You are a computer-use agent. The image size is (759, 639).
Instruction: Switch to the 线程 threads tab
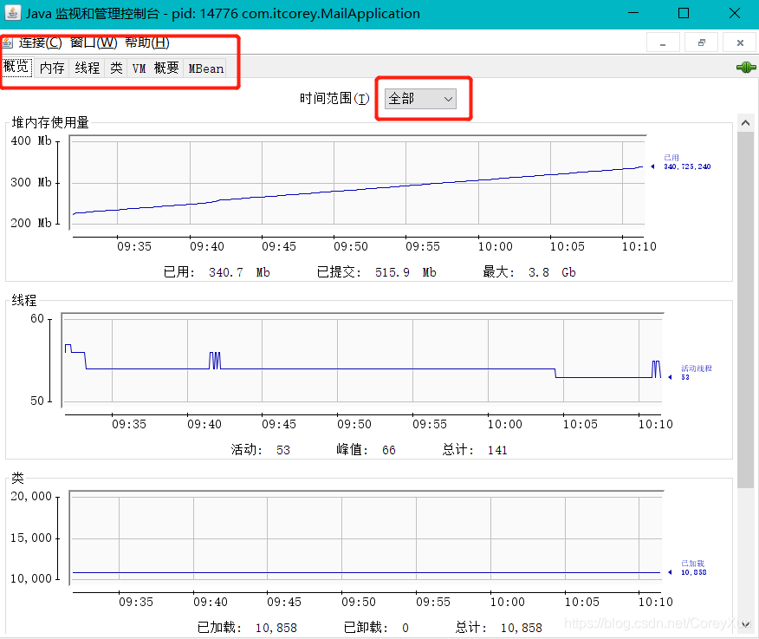click(x=88, y=68)
